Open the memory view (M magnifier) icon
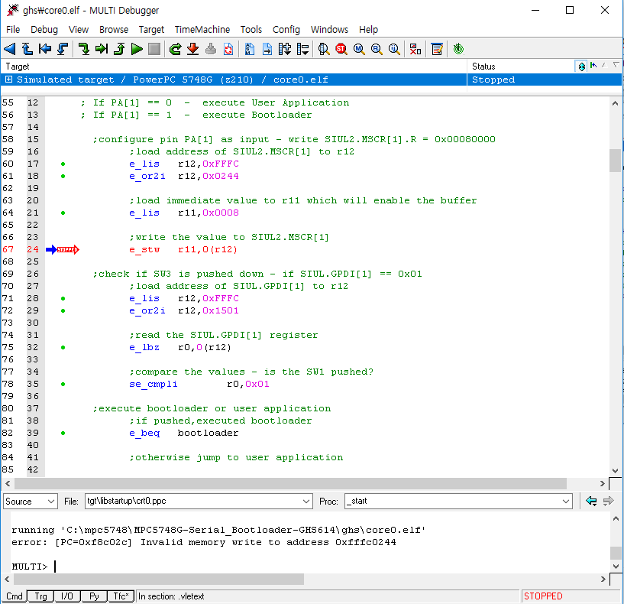Screen dimensions: 624x604 tap(359, 49)
